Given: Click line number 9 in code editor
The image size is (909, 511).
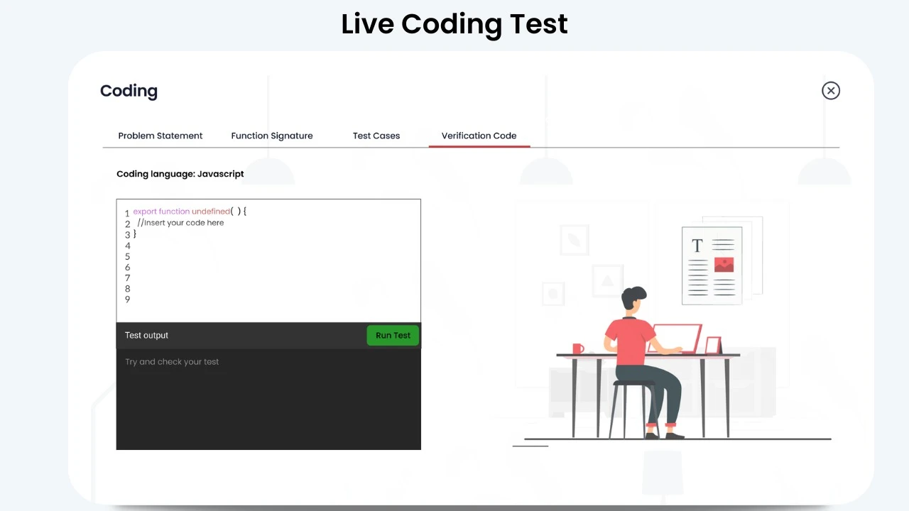Looking at the screenshot, I should [128, 300].
